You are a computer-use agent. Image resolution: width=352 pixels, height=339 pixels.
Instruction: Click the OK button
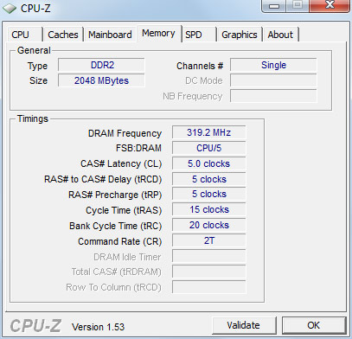tap(314, 325)
